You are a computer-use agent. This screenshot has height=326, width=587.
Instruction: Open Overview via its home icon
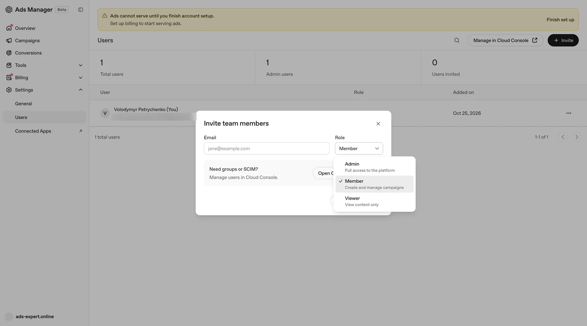tap(9, 28)
